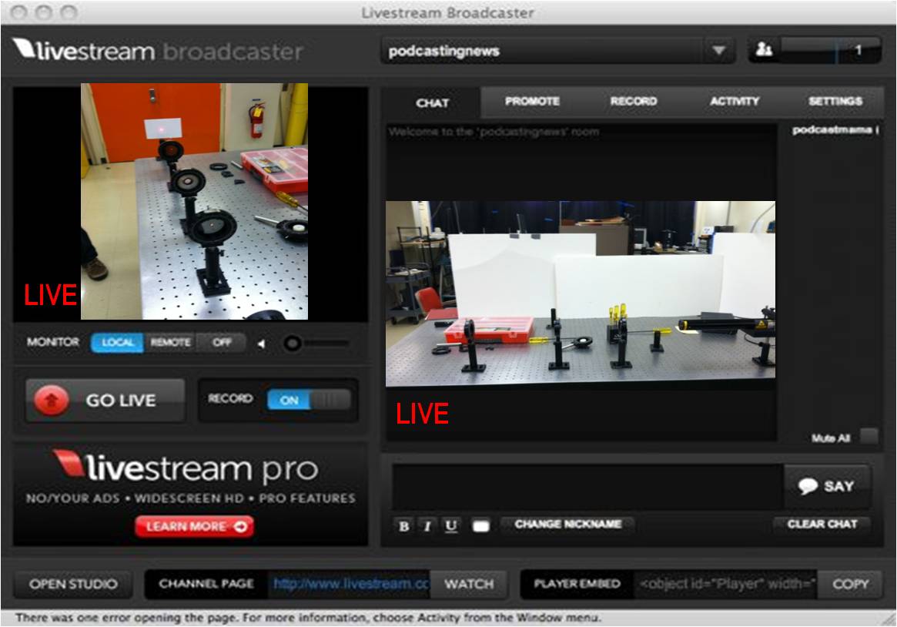Switch to the Activity tab
This screenshot has width=897, height=627.
[735, 101]
